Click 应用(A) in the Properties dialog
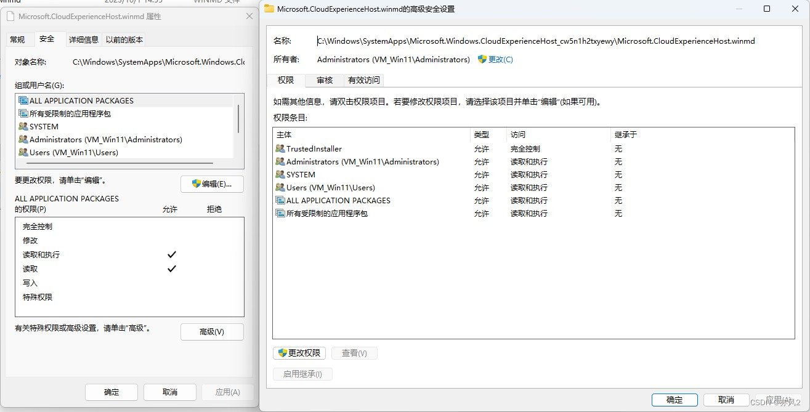 227,392
